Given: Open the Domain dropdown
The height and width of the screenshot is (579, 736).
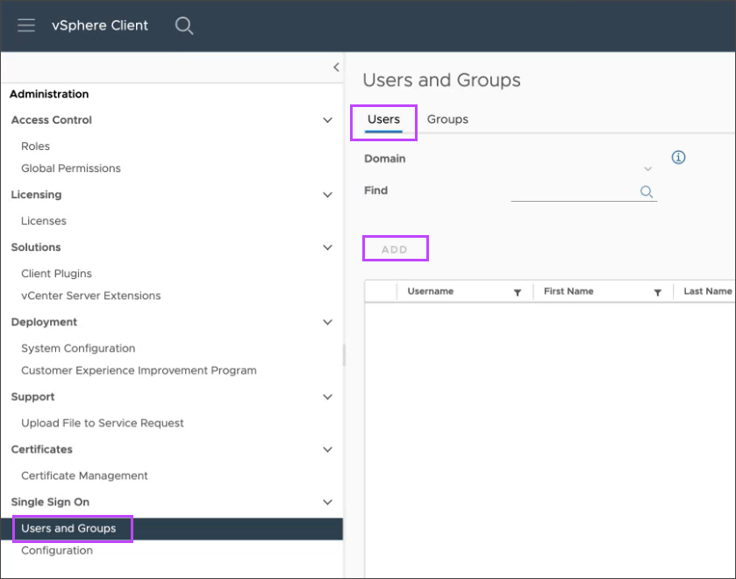Looking at the screenshot, I should (x=648, y=168).
